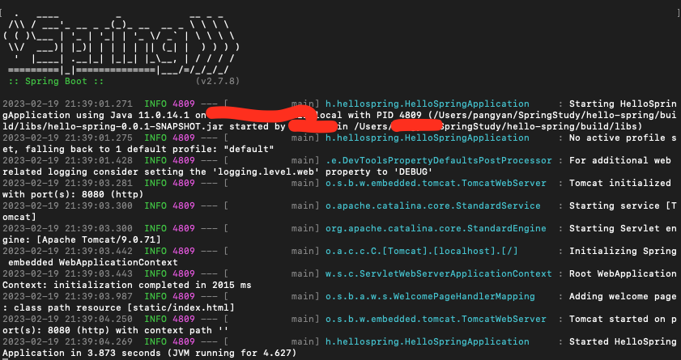Click timestamp '2023-02-19 21:39:03.987'

(x=67, y=296)
